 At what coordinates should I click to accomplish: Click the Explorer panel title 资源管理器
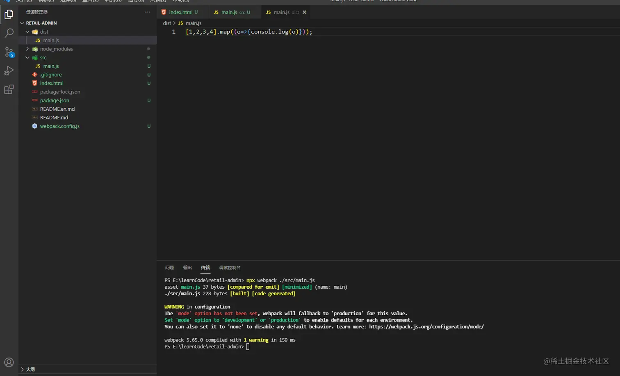pyautogui.click(x=37, y=12)
